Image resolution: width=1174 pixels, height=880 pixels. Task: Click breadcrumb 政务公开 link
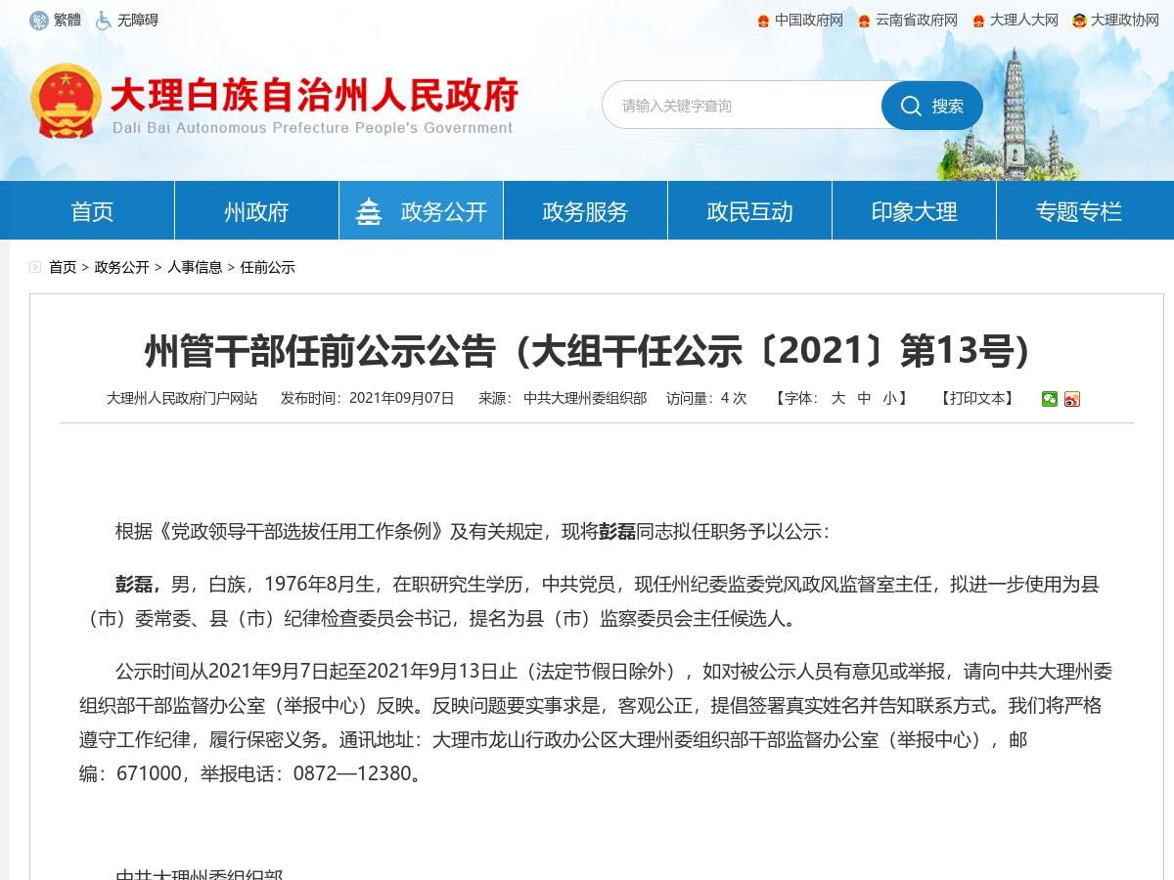click(x=121, y=267)
